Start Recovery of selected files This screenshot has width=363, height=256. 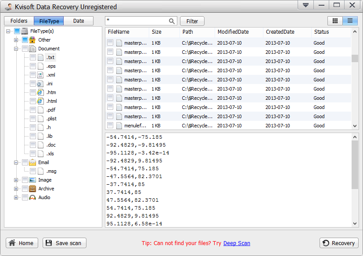339,243
